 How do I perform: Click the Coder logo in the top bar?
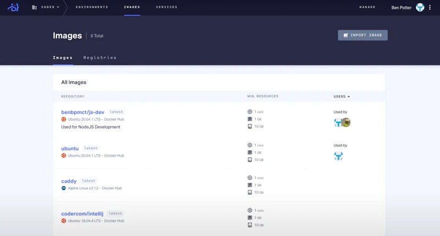pos(13,7)
